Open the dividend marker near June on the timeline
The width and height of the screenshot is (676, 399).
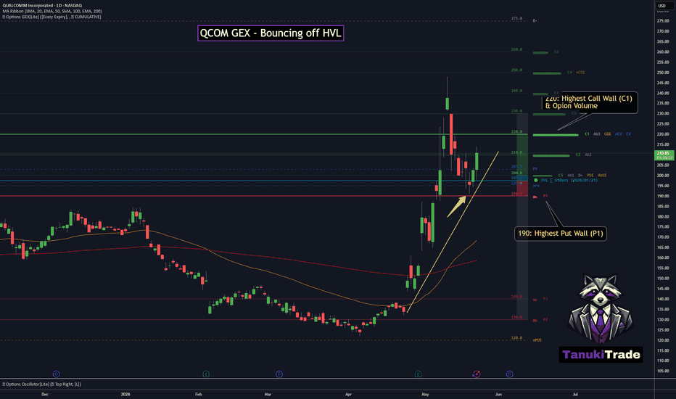pyautogui.click(x=510, y=374)
